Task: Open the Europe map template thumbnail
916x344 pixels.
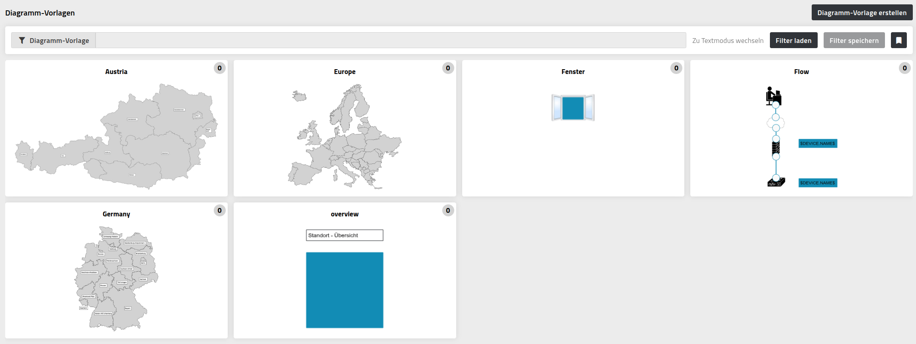Action: [345, 136]
